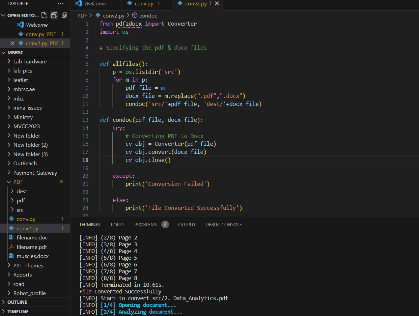The width and height of the screenshot is (419, 316).
Task: Click the New Untitled File icon in Open Editors
Action: point(44,15)
